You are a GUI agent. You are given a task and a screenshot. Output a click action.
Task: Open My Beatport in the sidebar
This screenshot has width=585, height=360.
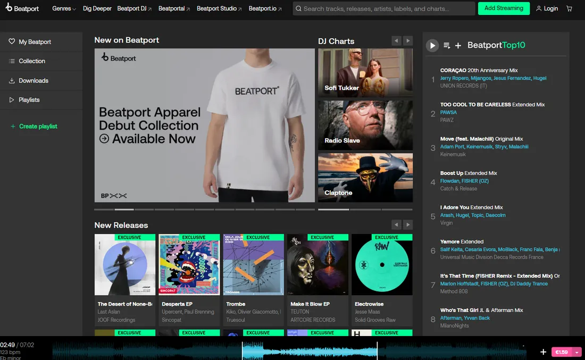tap(41, 42)
